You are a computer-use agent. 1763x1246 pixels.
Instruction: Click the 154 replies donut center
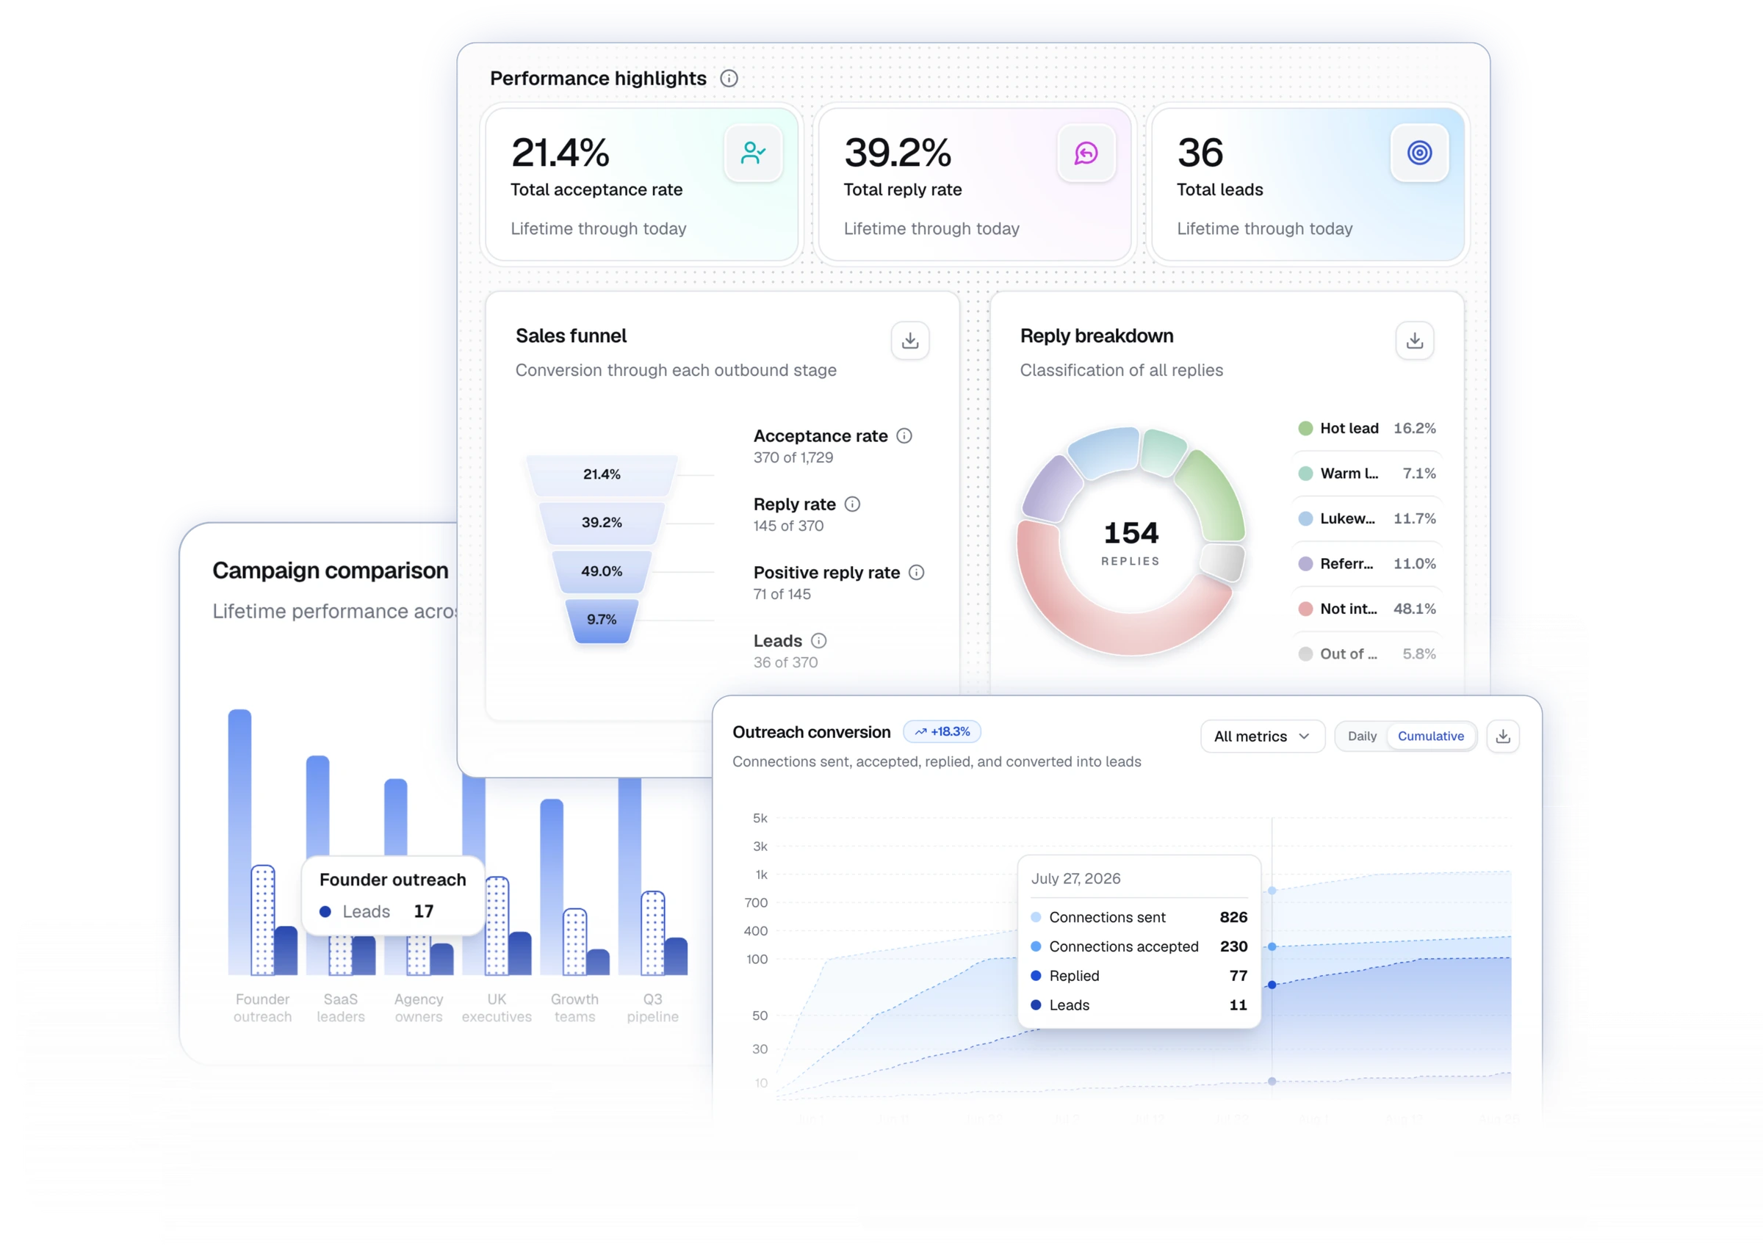tap(1131, 542)
